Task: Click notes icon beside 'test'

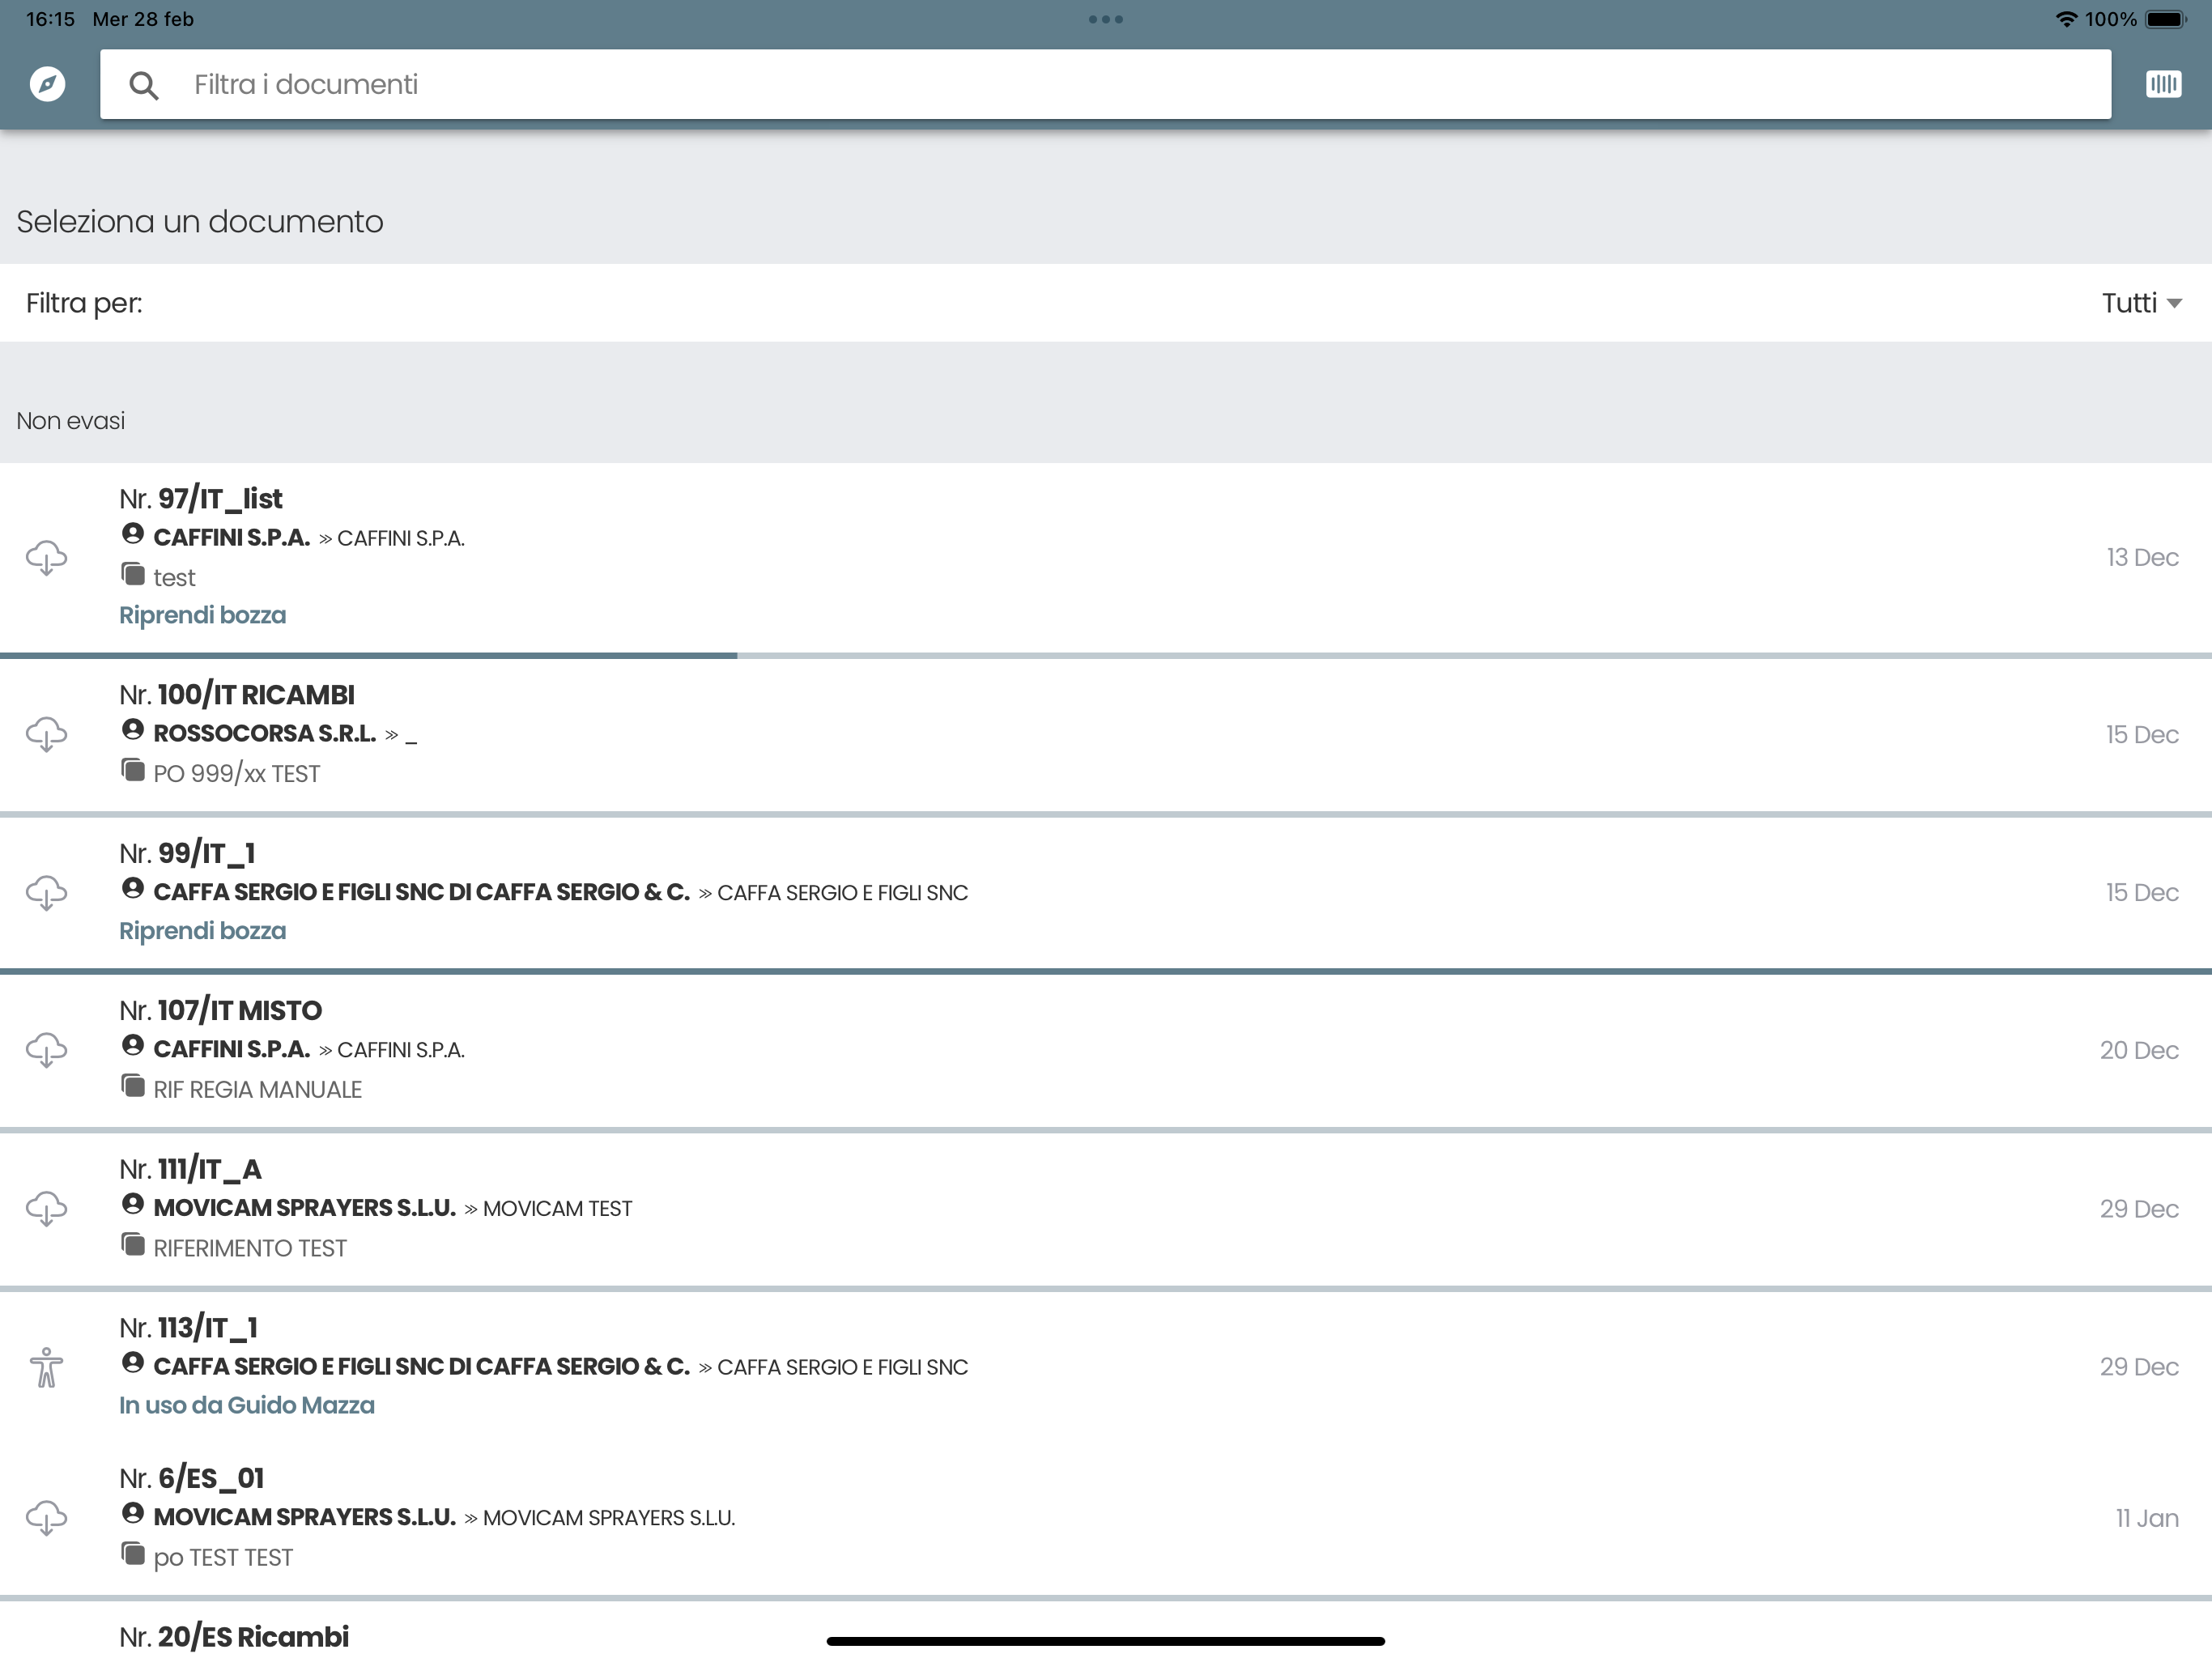Action: [x=132, y=574]
